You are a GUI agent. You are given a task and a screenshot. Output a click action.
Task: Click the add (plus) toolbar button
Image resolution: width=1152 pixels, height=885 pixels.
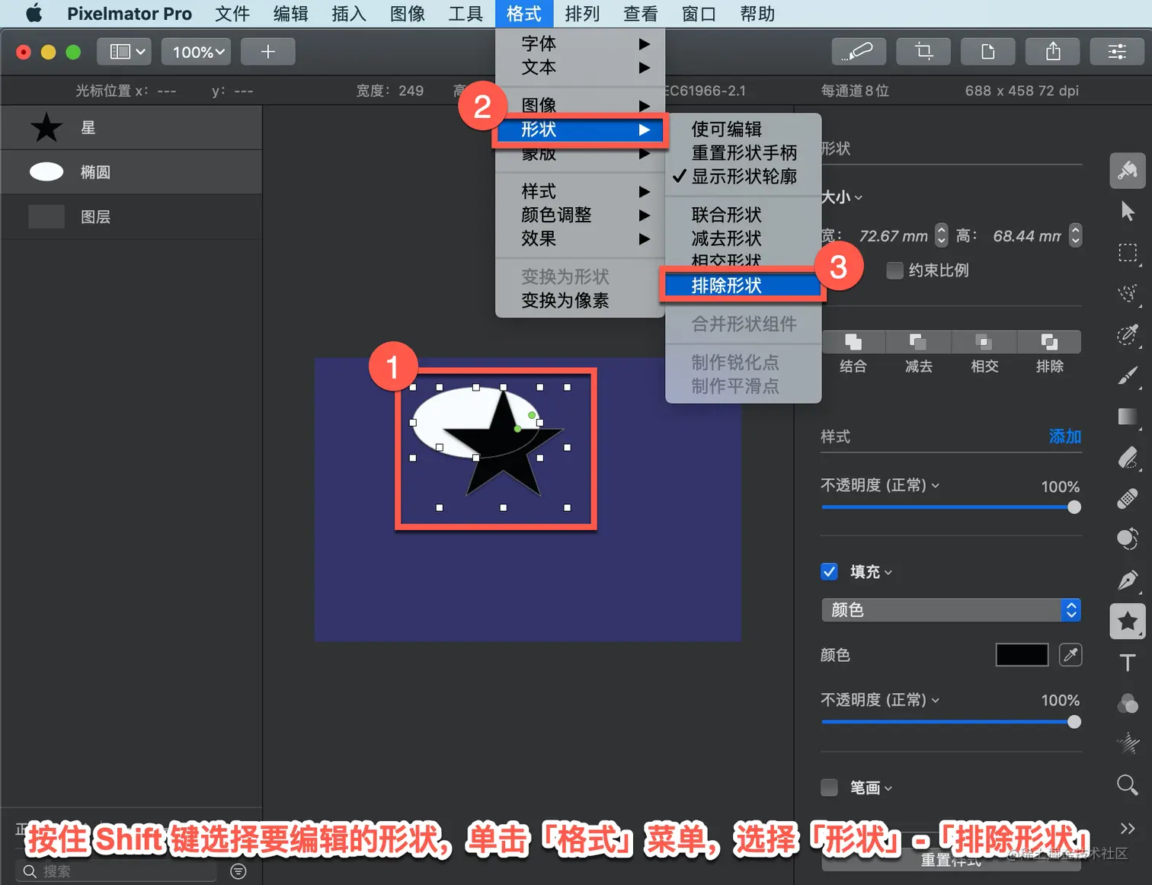tap(268, 52)
